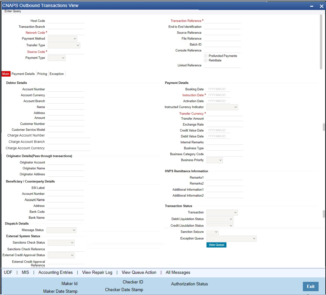Viewport: 326px width, 295px height.
Task: Open the Credit Liquidation Status dropdown
Action: coord(220,225)
